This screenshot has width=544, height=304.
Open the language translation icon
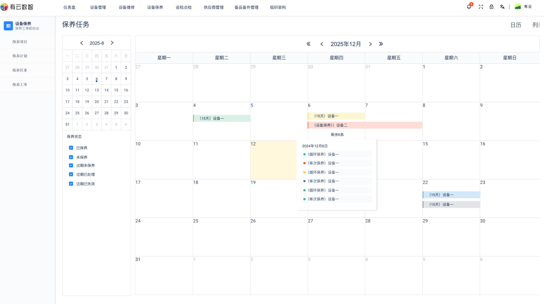pyautogui.click(x=502, y=7)
